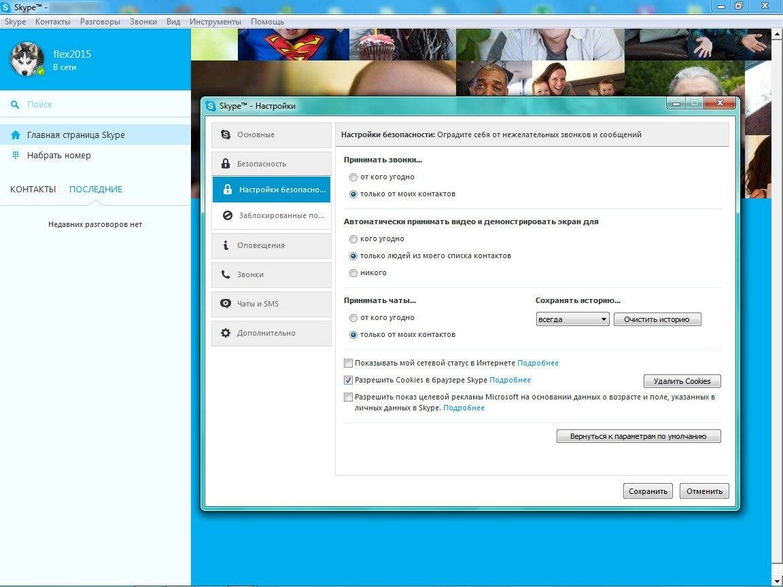Click the Skype icon in main window title

point(7,7)
